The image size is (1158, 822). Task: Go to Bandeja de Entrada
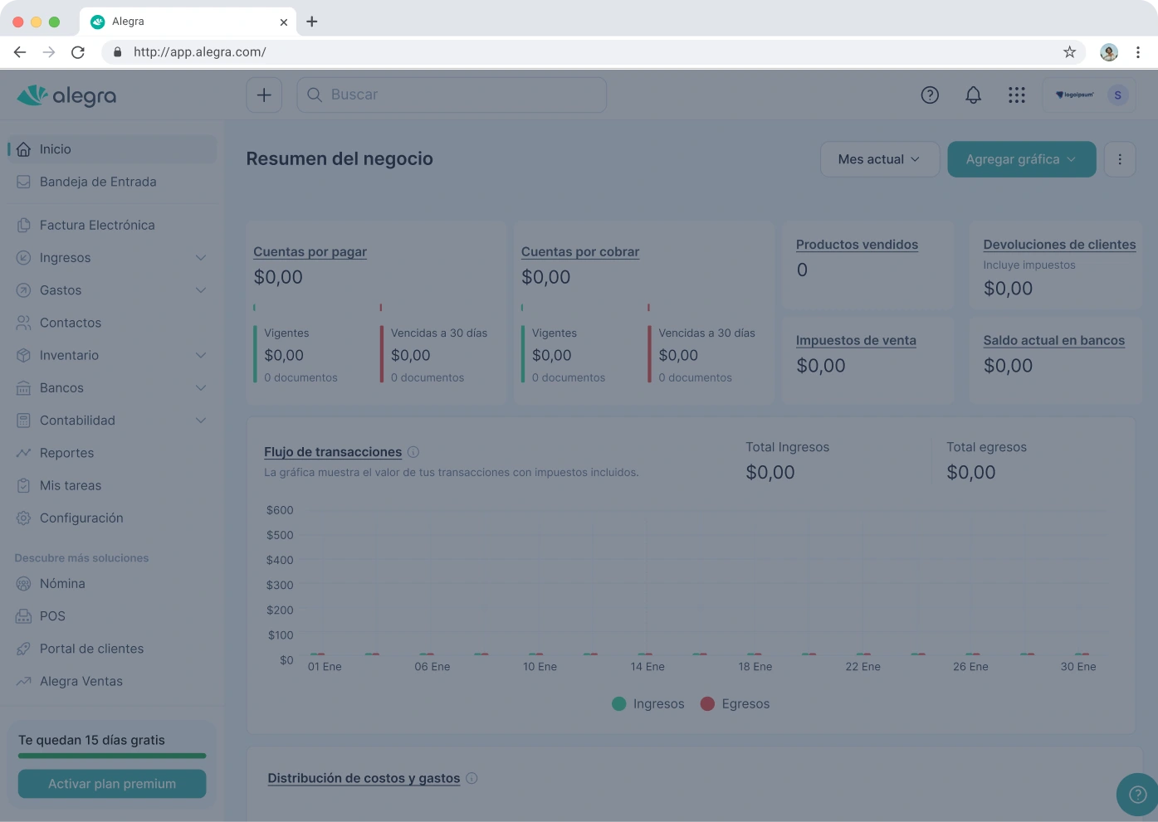[98, 182]
